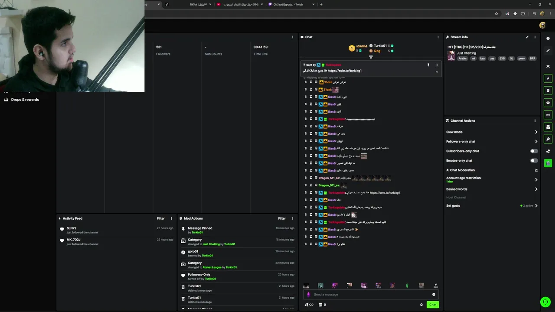Open browser extensions puzzle icon

click(523, 14)
